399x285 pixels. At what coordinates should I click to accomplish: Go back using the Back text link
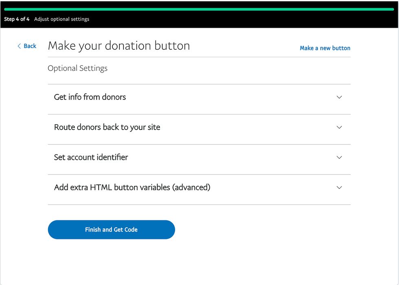(x=30, y=46)
